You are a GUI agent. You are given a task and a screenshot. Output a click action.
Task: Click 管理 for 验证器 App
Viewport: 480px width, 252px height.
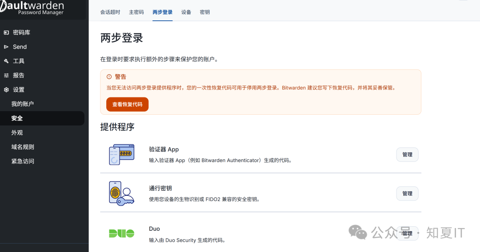pyautogui.click(x=407, y=155)
